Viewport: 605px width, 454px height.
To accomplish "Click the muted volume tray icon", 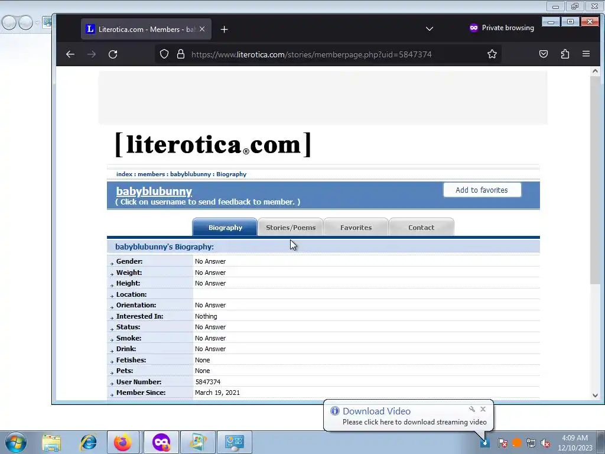I will [x=545, y=443].
